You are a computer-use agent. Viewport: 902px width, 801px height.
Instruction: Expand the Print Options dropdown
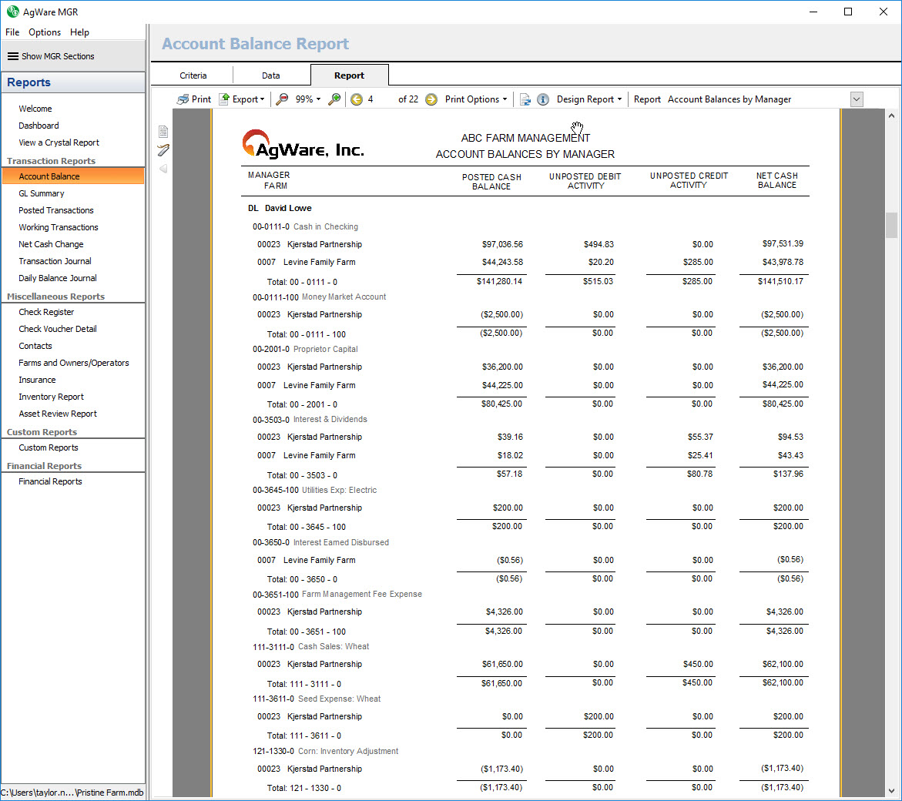coord(476,99)
